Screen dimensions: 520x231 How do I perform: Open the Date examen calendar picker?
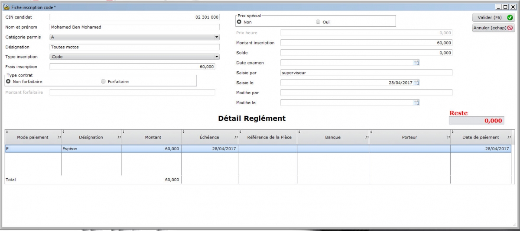pos(416,63)
